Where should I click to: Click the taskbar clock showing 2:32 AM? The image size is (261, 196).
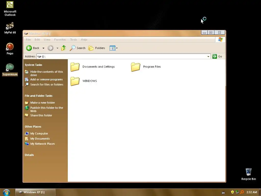252,192
